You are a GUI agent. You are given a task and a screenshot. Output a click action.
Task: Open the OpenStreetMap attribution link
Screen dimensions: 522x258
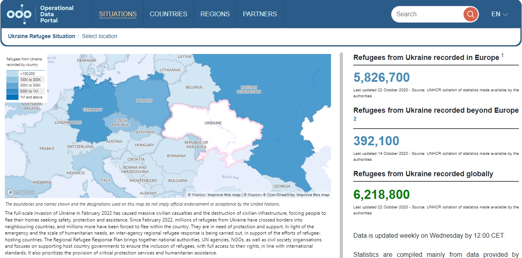click(280, 195)
